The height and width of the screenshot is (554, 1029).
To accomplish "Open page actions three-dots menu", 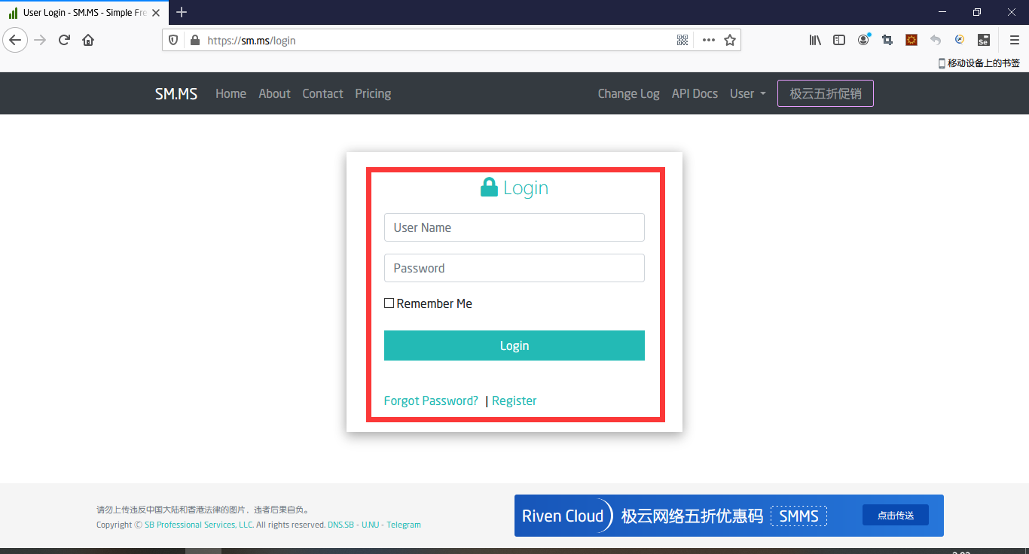I will tap(708, 41).
